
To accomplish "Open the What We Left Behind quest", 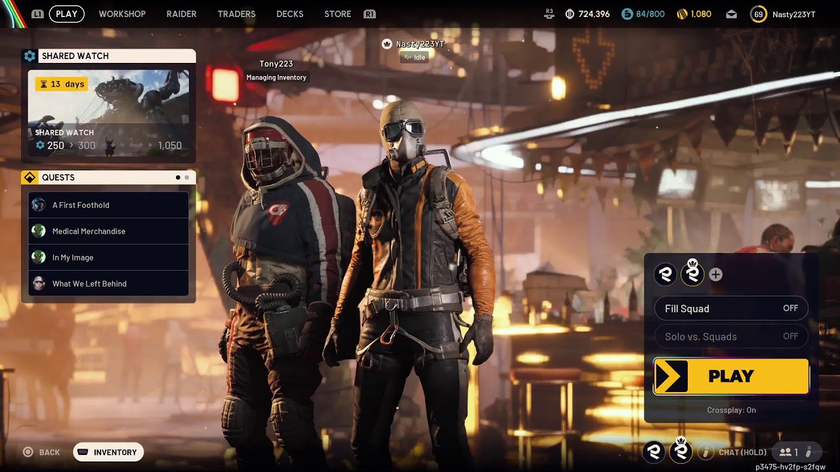I will 108,284.
